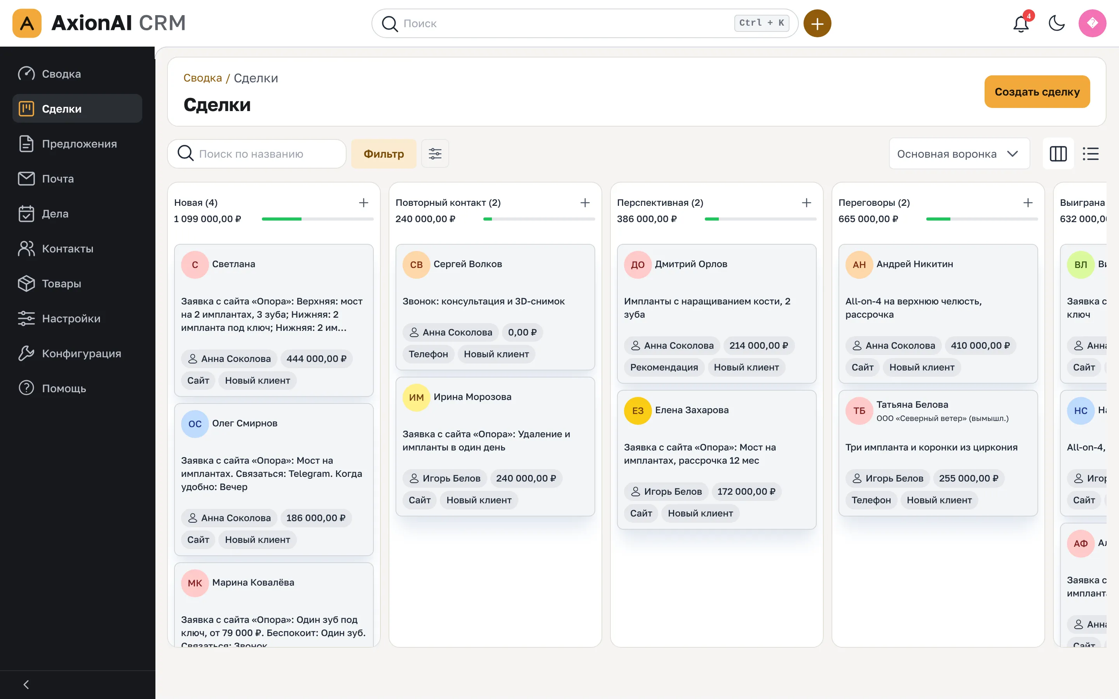Collapse the sidebar with the chevron

pyautogui.click(x=26, y=684)
